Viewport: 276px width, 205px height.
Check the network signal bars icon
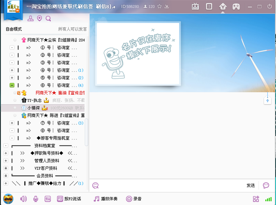point(269,199)
